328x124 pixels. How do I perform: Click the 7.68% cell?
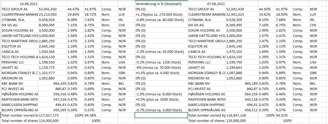(284, 20)
